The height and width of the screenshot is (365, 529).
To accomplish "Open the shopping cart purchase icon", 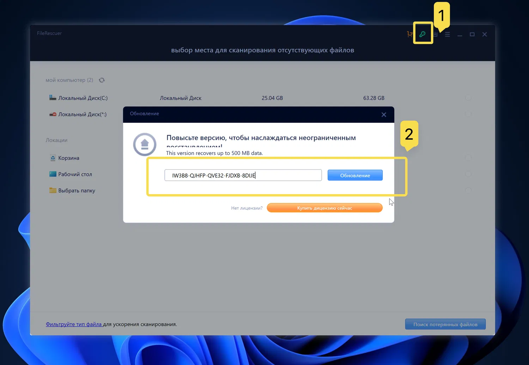I will point(409,34).
